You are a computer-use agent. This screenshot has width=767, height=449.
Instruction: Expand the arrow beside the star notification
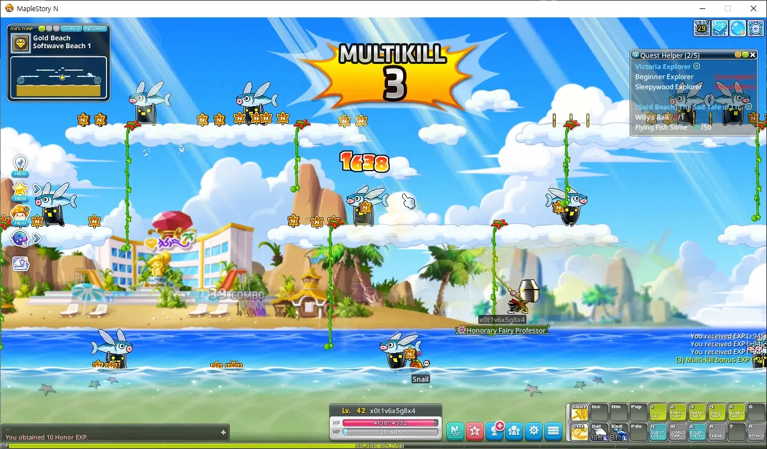36,189
